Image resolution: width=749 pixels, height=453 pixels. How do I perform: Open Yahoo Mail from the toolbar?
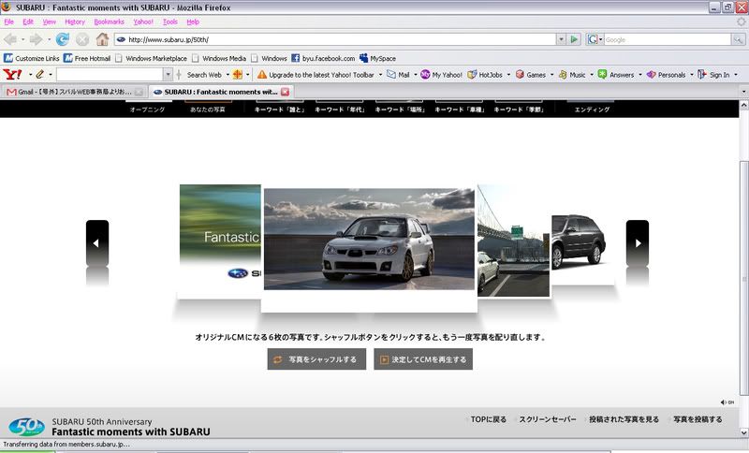399,75
